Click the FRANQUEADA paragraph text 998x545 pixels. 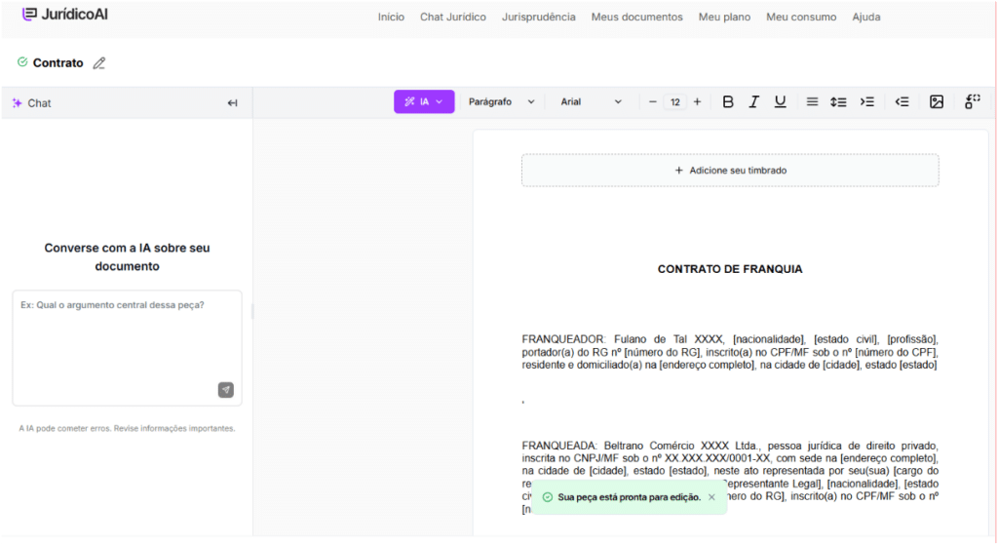[x=730, y=478]
